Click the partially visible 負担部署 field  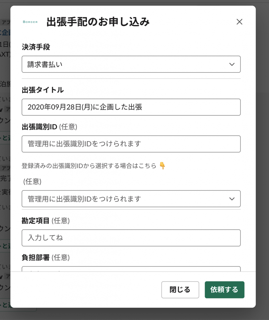pos(131,269)
